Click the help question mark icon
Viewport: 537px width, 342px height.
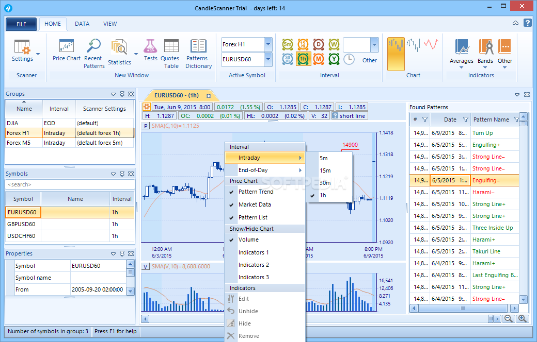527,23
